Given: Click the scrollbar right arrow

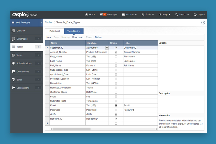Looking at the screenshot, I should tap(156, 129).
